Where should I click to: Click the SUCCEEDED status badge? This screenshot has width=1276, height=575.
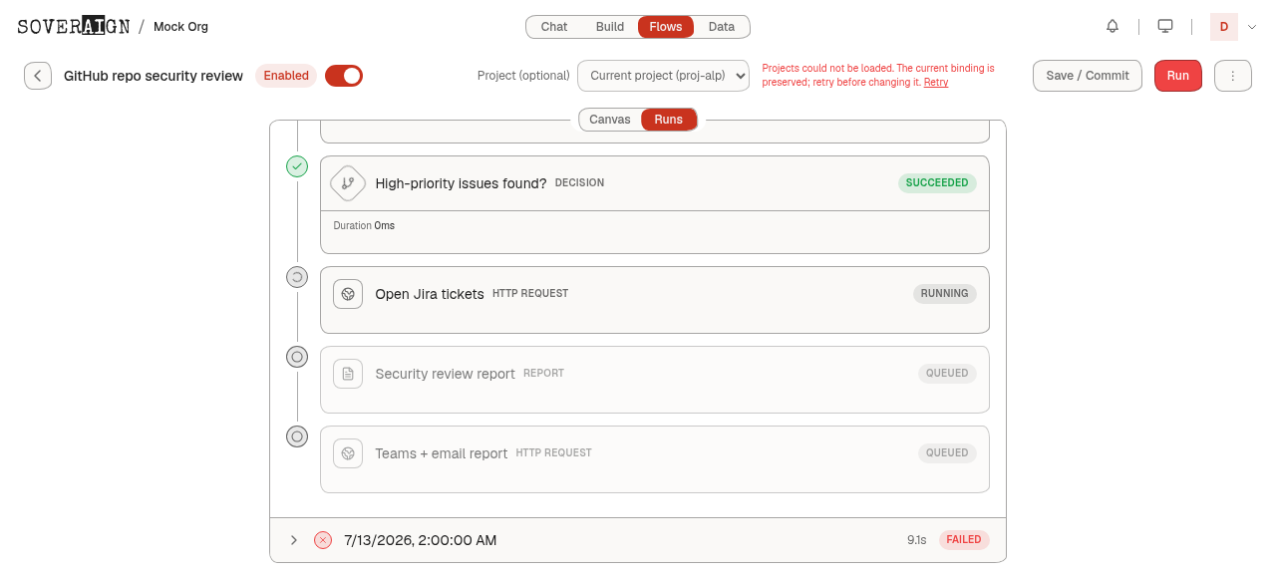(x=937, y=183)
